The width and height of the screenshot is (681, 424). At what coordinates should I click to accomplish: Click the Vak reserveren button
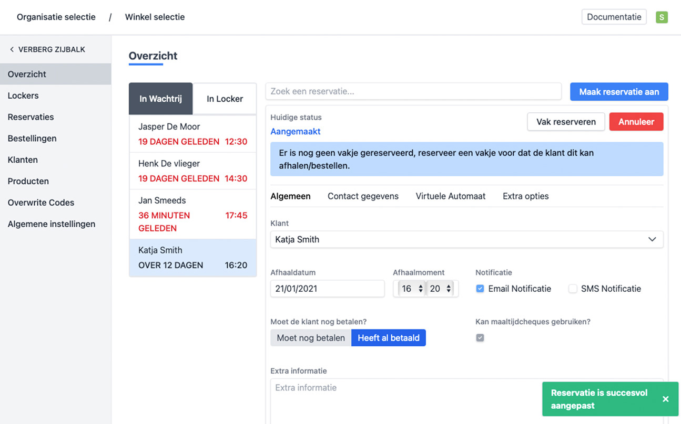566,122
